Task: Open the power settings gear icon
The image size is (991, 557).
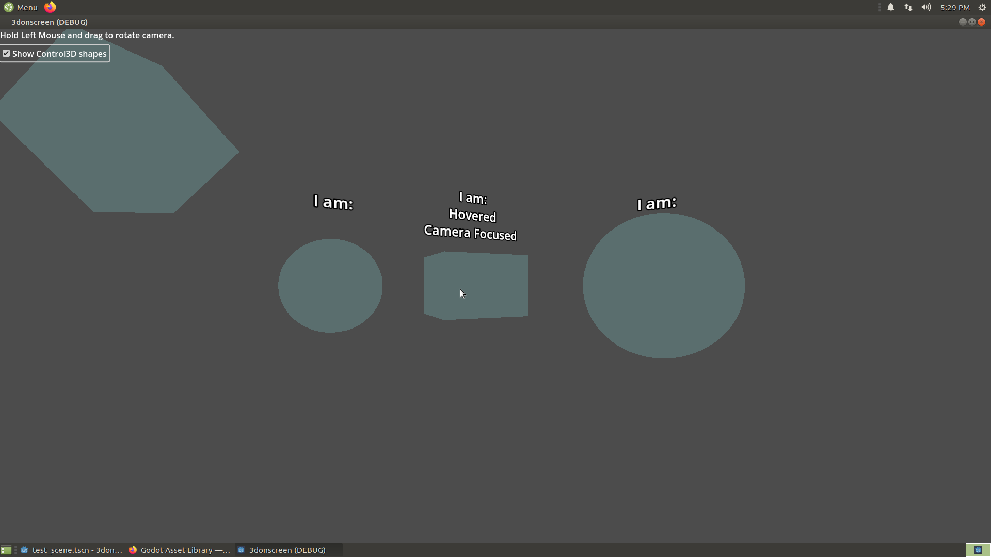Action: point(982,7)
